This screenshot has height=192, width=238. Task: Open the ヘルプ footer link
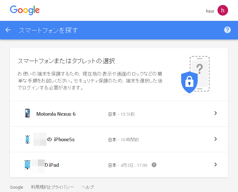point(88,187)
